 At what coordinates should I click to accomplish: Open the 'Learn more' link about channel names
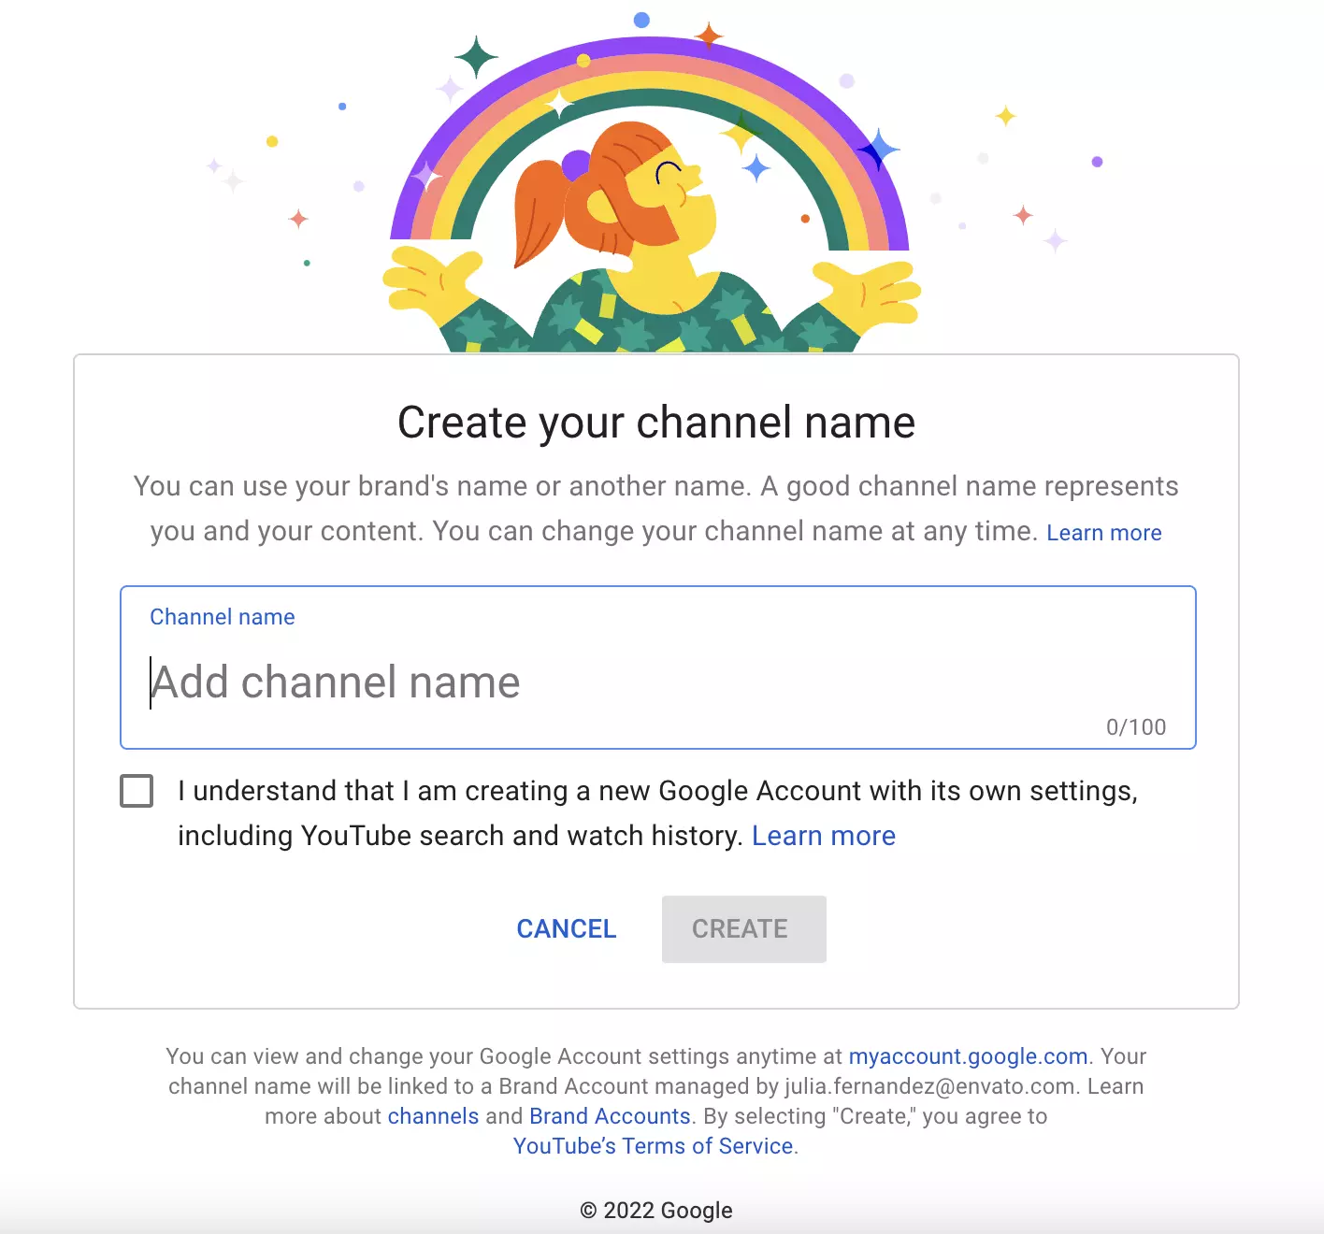1104,532
